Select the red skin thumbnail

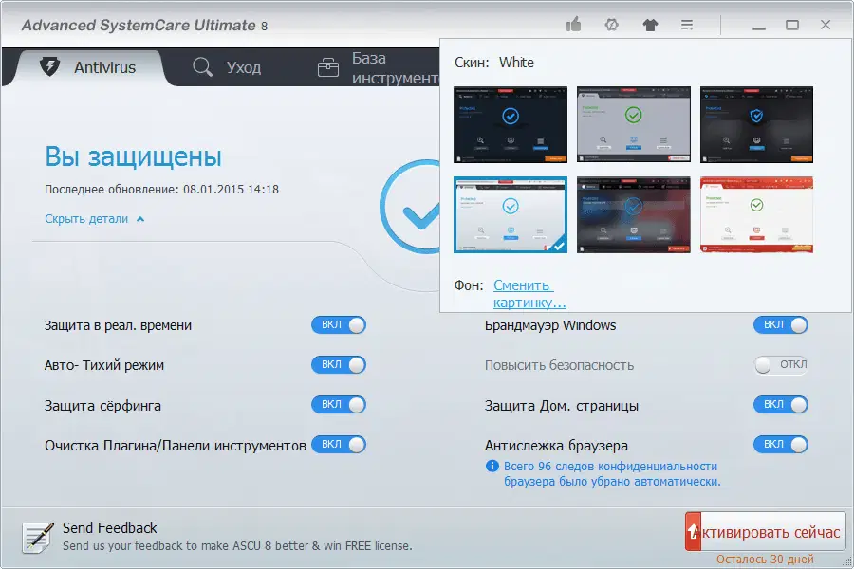point(756,214)
